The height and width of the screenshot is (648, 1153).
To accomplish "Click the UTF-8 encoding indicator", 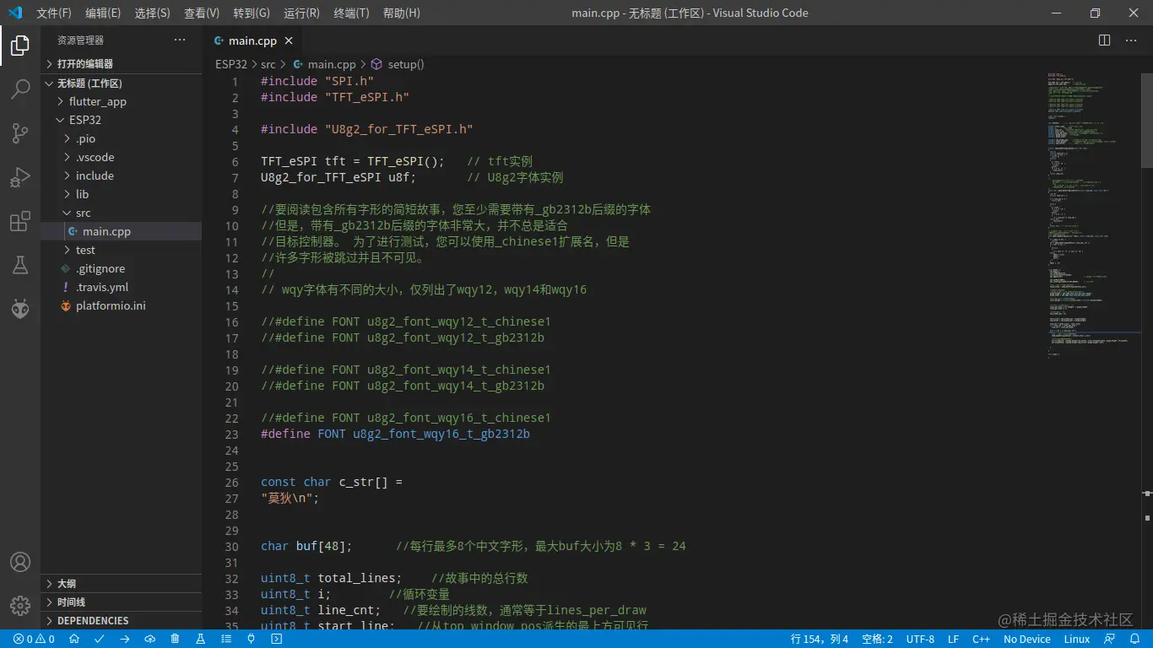I will click(x=920, y=640).
